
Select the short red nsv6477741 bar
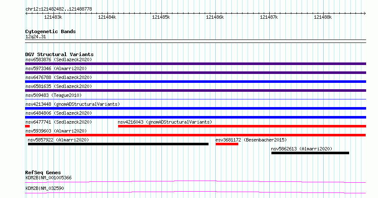click(x=27, y=126)
